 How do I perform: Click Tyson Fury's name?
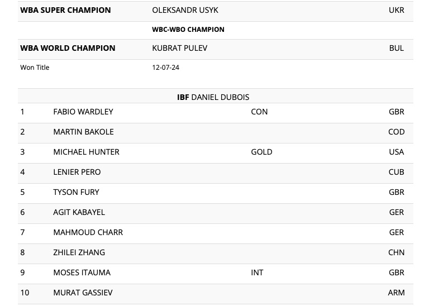(76, 192)
